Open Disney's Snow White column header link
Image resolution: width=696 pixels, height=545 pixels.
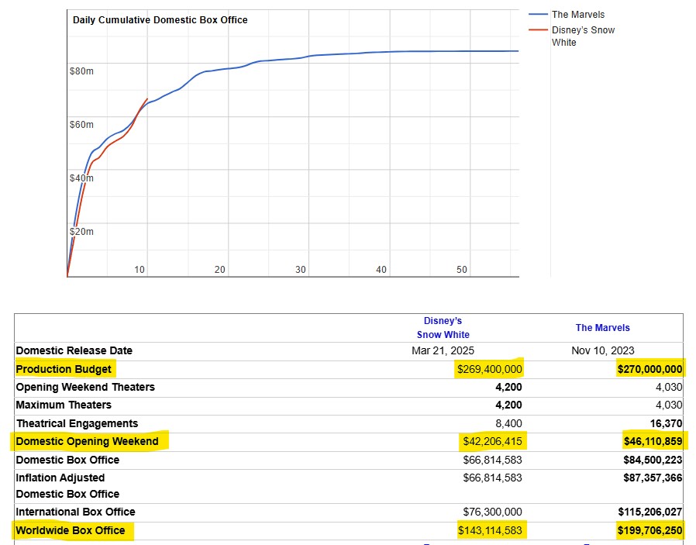[443, 328]
